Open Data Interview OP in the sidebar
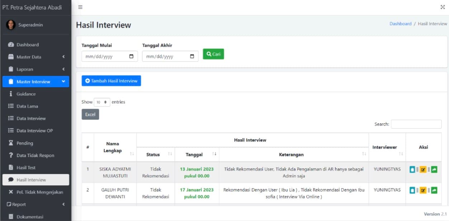This screenshot has height=221, width=449. 36,131
